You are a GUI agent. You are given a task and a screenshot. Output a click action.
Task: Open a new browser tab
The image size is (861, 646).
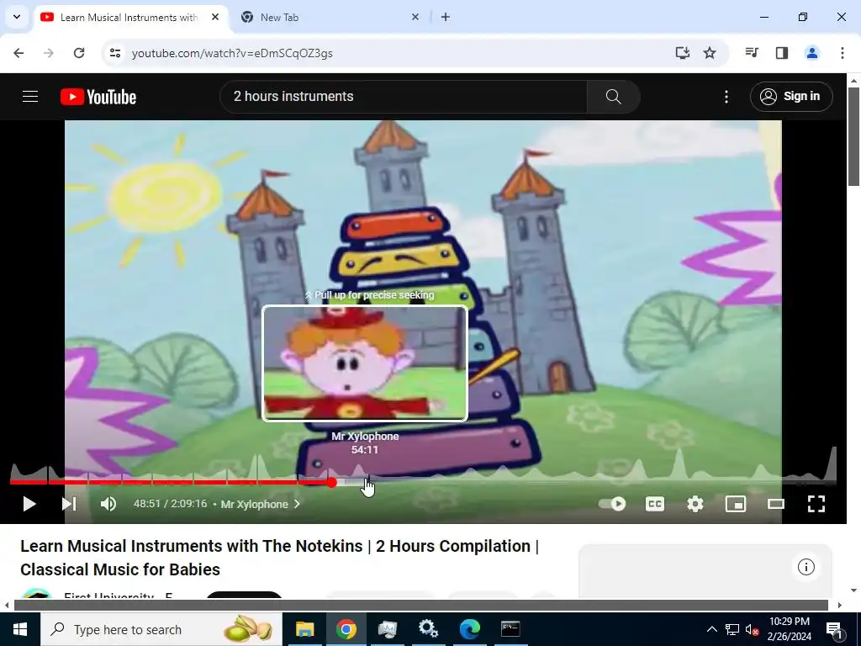[x=446, y=17]
